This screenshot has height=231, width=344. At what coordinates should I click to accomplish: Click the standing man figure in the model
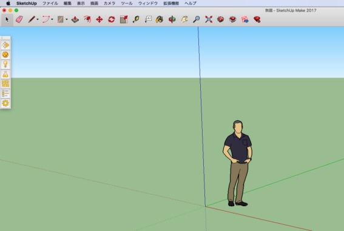click(238, 163)
